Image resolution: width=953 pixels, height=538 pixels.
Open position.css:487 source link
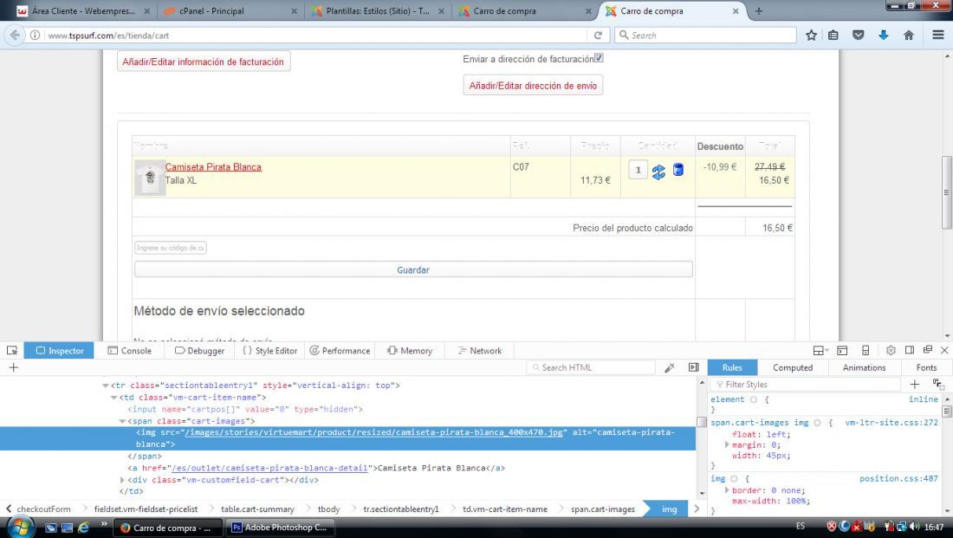898,479
